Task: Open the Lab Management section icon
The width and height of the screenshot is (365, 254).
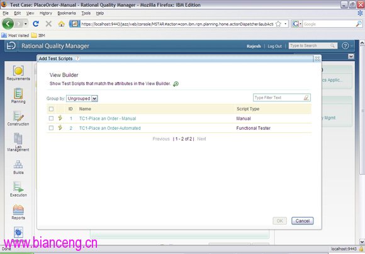Action: 18,139
